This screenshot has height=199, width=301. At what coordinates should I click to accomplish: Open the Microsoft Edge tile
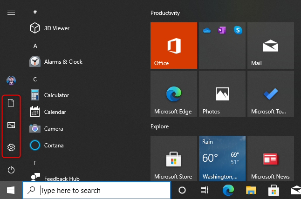pos(173,94)
